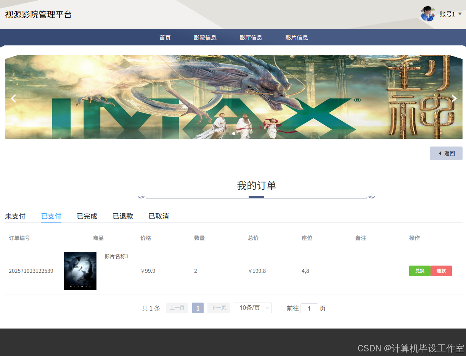This screenshot has width=466, height=356.
Task: Select the 已支付 tab
Action: click(x=51, y=216)
